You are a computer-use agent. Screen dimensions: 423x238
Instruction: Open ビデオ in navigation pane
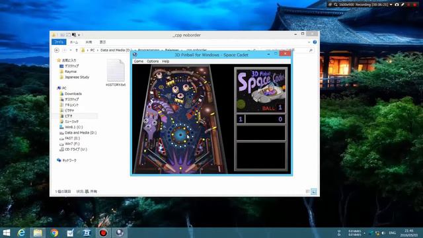point(66,116)
